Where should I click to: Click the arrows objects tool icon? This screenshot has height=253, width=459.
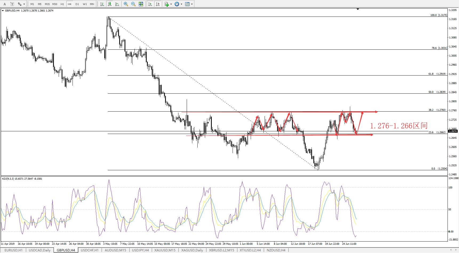19,4
